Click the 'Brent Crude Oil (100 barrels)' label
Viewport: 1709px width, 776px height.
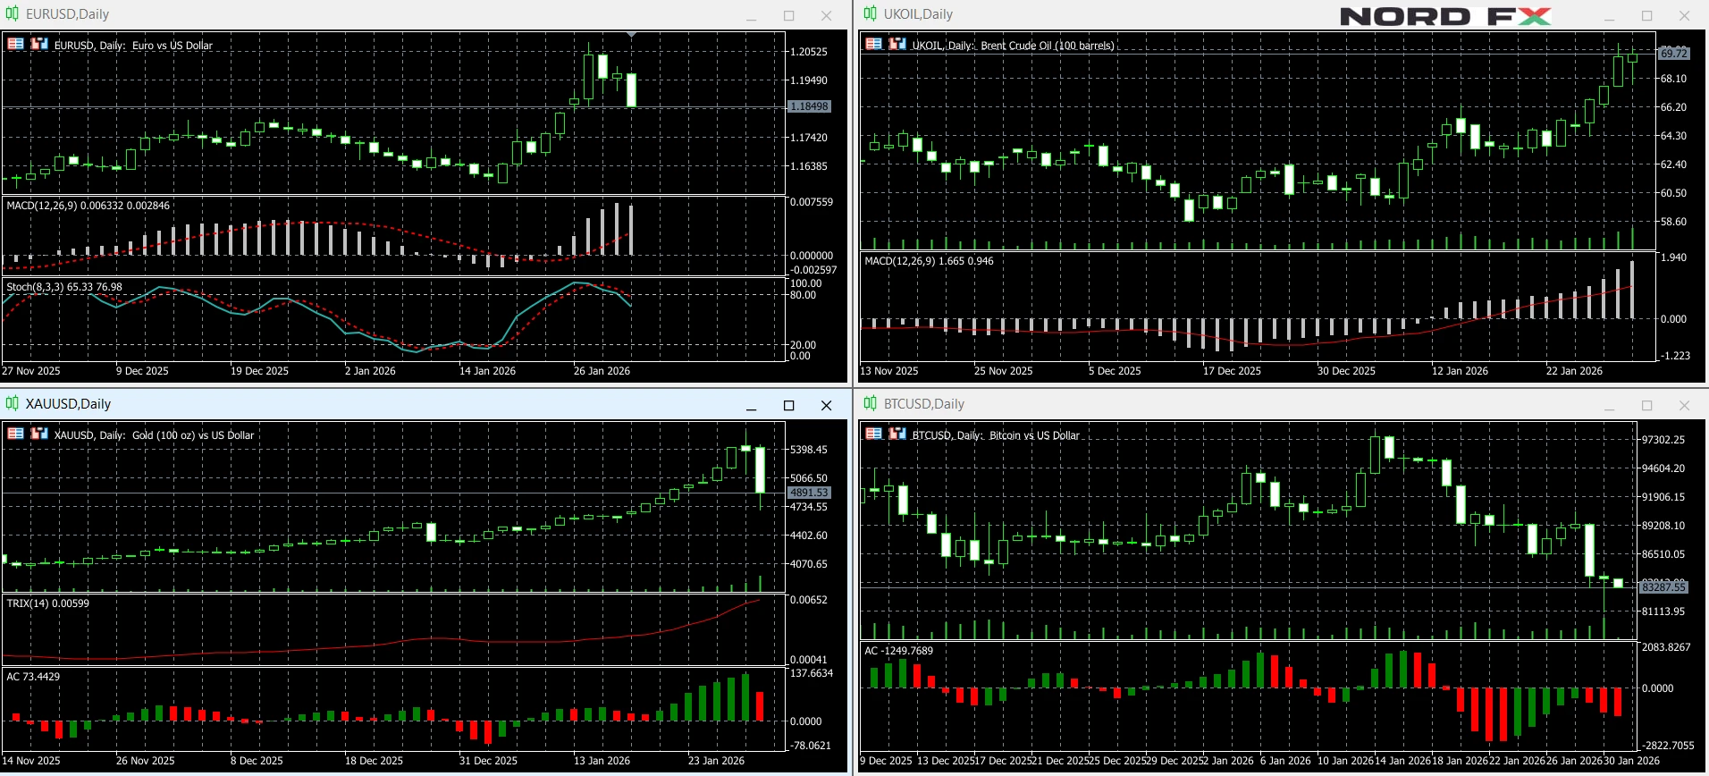pos(1048,46)
